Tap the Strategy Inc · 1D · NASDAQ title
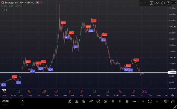The height and width of the screenshot is (109, 177). pos(19,3)
